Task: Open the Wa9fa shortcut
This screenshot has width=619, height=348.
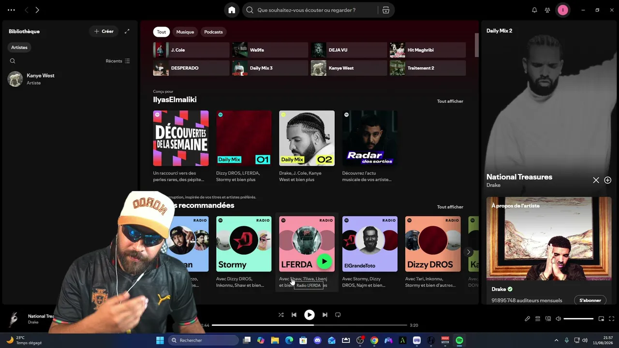Action: click(270, 50)
